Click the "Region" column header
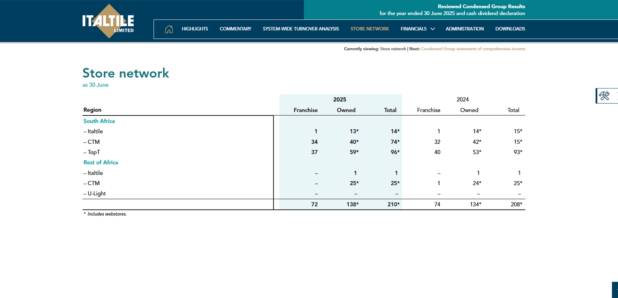Screen dimensions: 618x298 (92, 110)
